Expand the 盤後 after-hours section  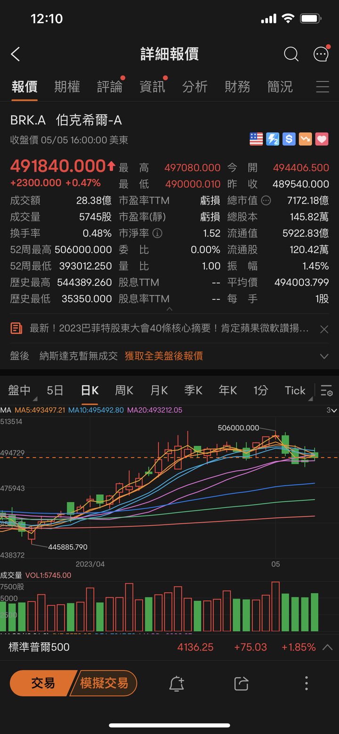(324, 356)
